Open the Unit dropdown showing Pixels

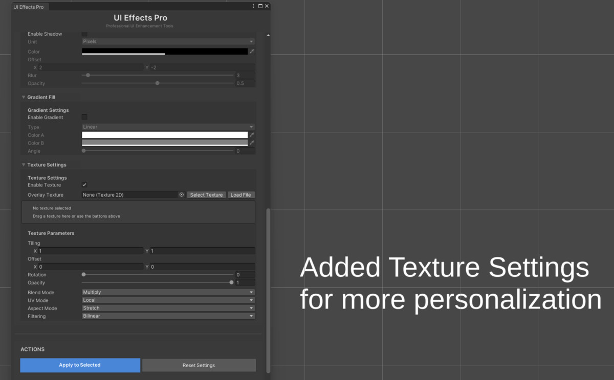pyautogui.click(x=166, y=41)
